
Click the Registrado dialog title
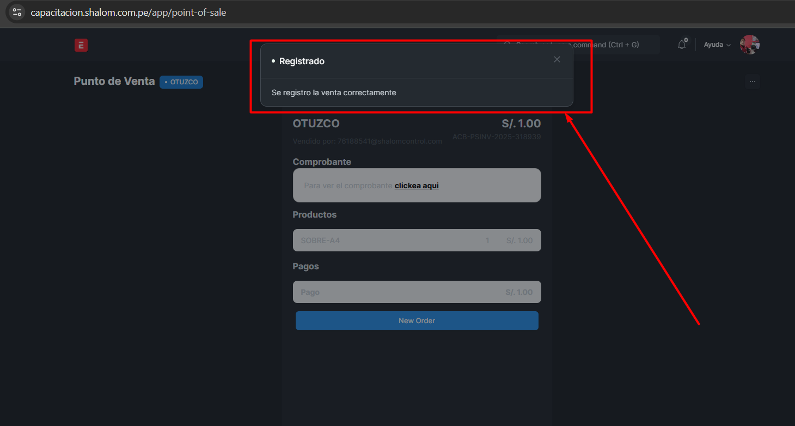(302, 61)
